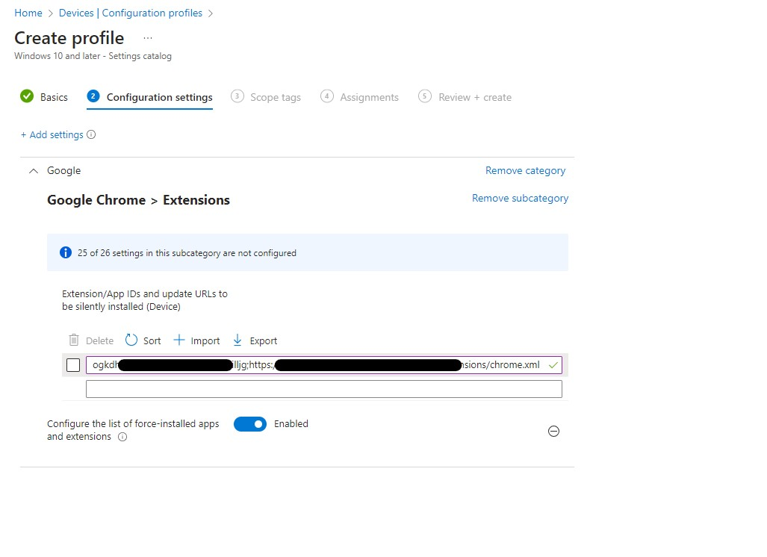Open the info tooltip next to Add settings
767x557 pixels.
click(90, 134)
